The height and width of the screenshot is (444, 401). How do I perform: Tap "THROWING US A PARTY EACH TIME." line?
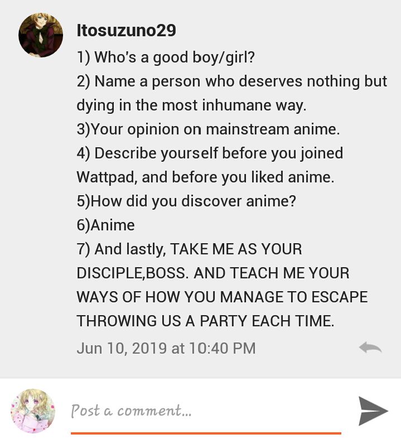[206, 321]
